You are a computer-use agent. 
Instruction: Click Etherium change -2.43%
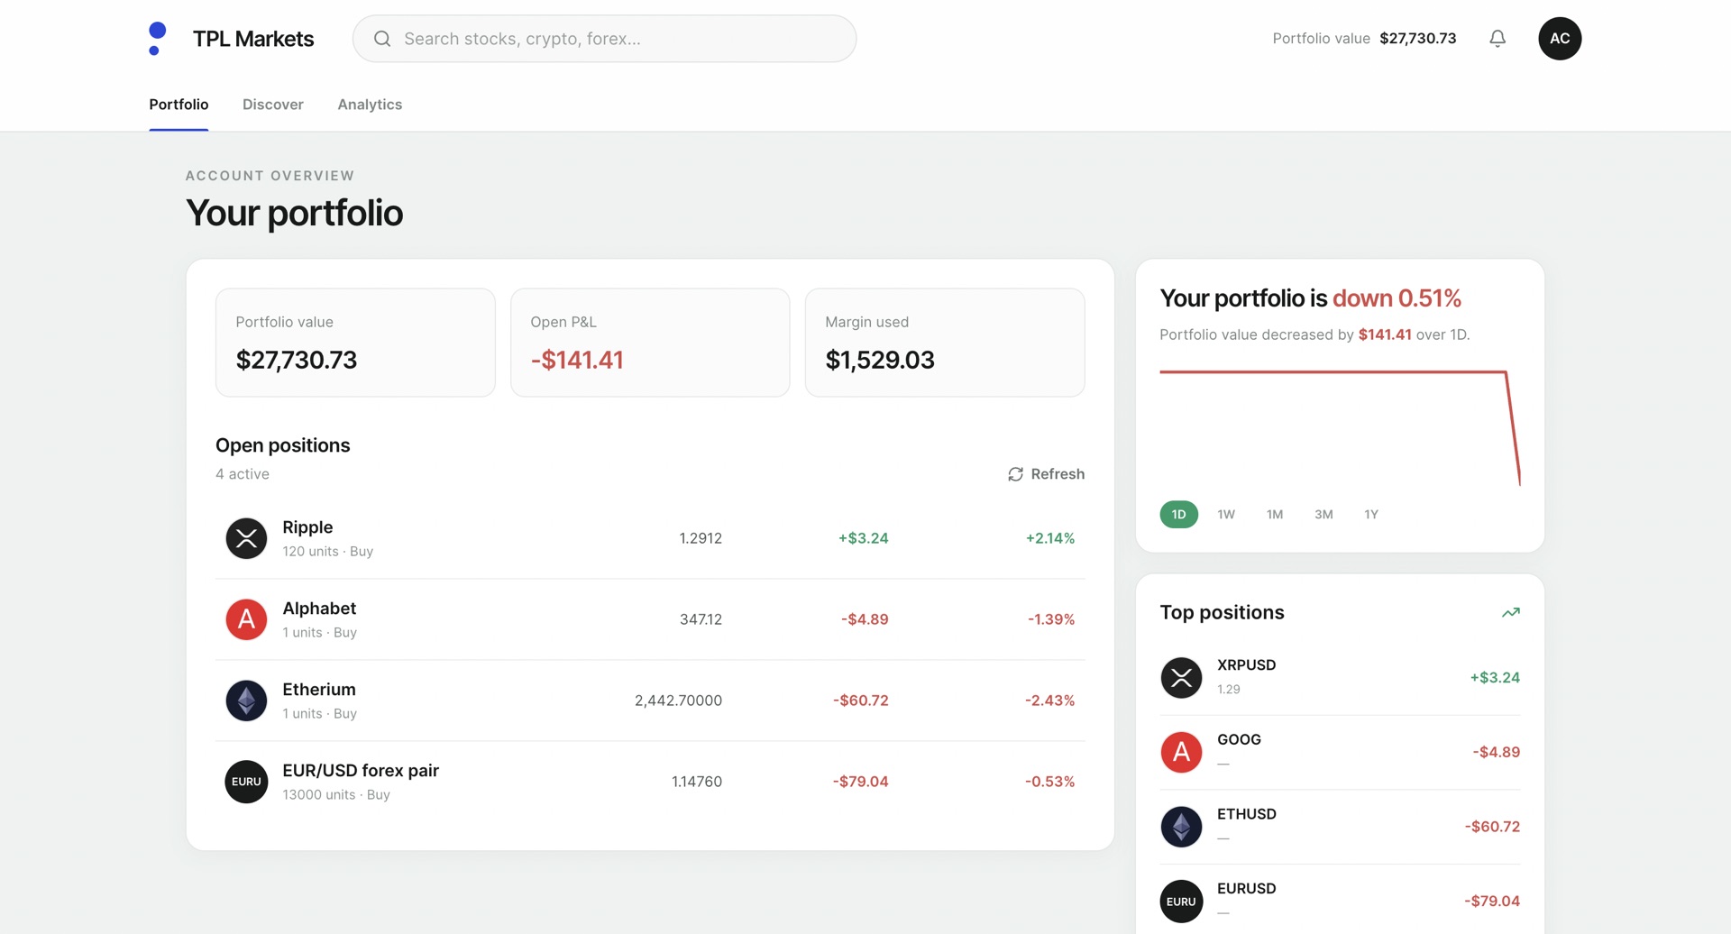[x=1049, y=700]
